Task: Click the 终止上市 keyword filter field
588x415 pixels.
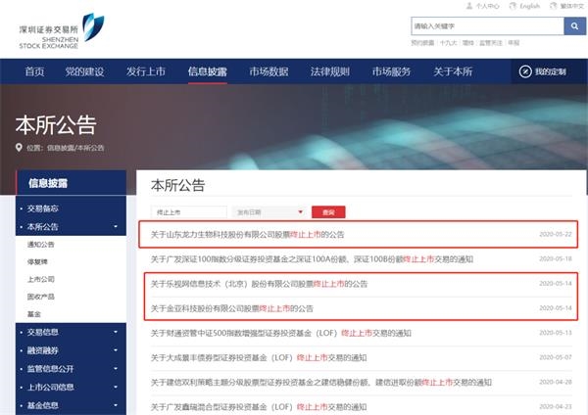Action: tap(188, 212)
